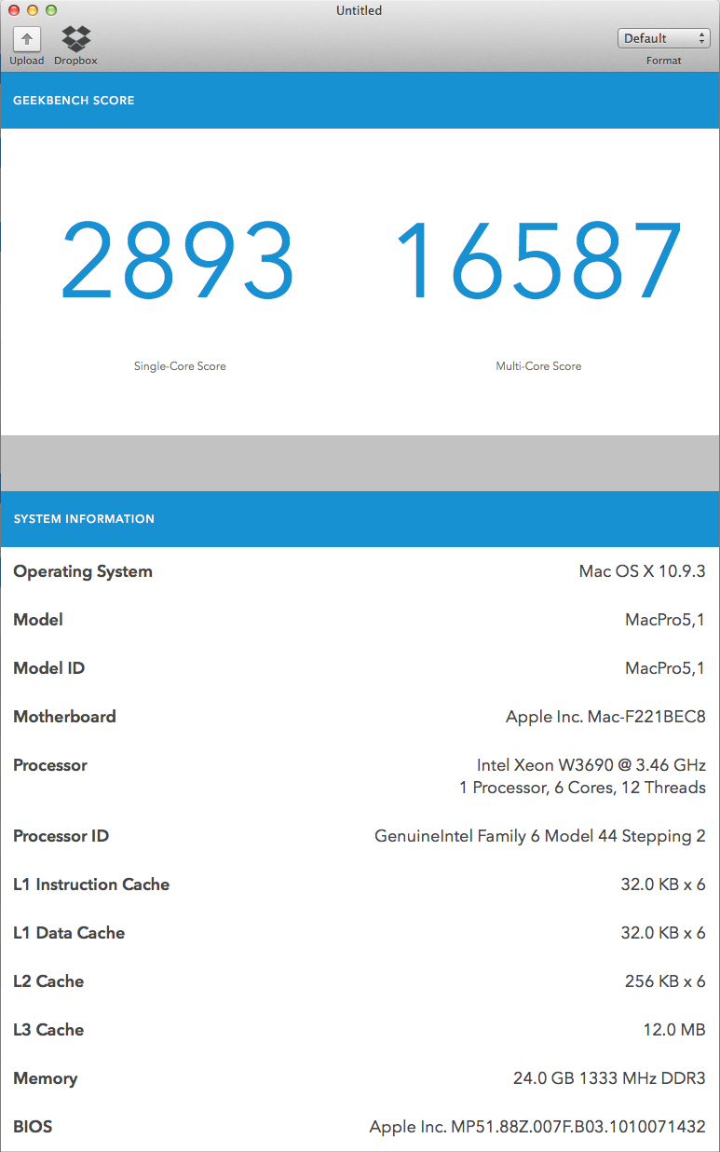Click Intel Xeon W3690 @ 3.46 GHz
The width and height of the screenshot is (720, 1152).
tap(591, 765)
